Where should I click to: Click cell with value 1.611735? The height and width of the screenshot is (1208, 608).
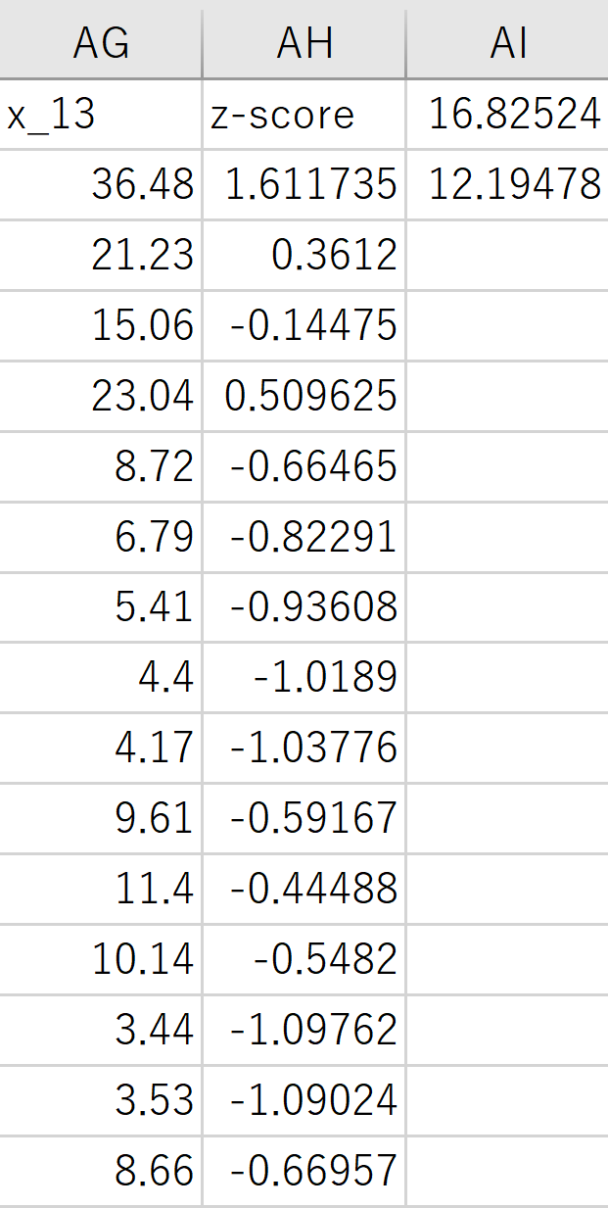tap(304, 184)
